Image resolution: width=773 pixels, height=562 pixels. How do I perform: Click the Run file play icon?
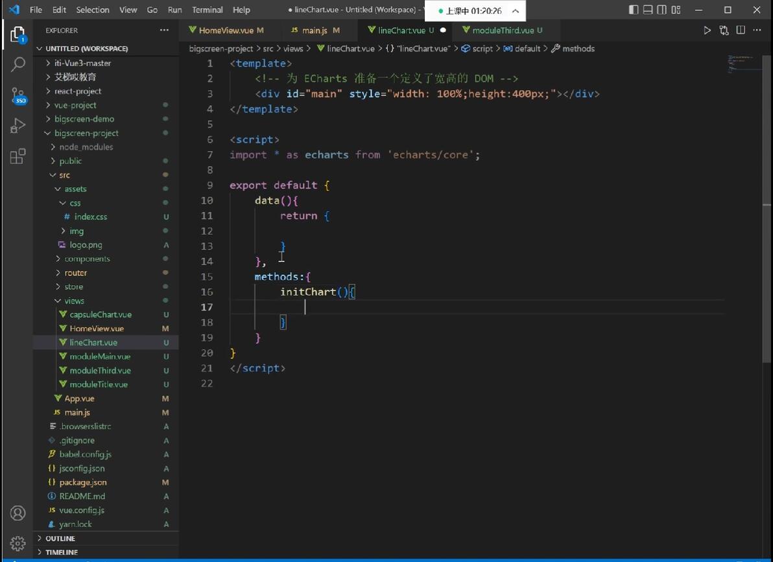(707, 30)
